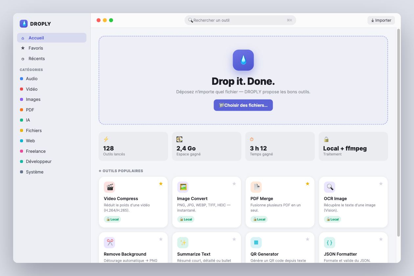Unfavorite Video Compress with its gold star
Viewport: 414px width, 276px height.
161,184
